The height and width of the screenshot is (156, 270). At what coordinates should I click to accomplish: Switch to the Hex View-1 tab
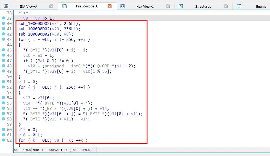tap(145, 6)
